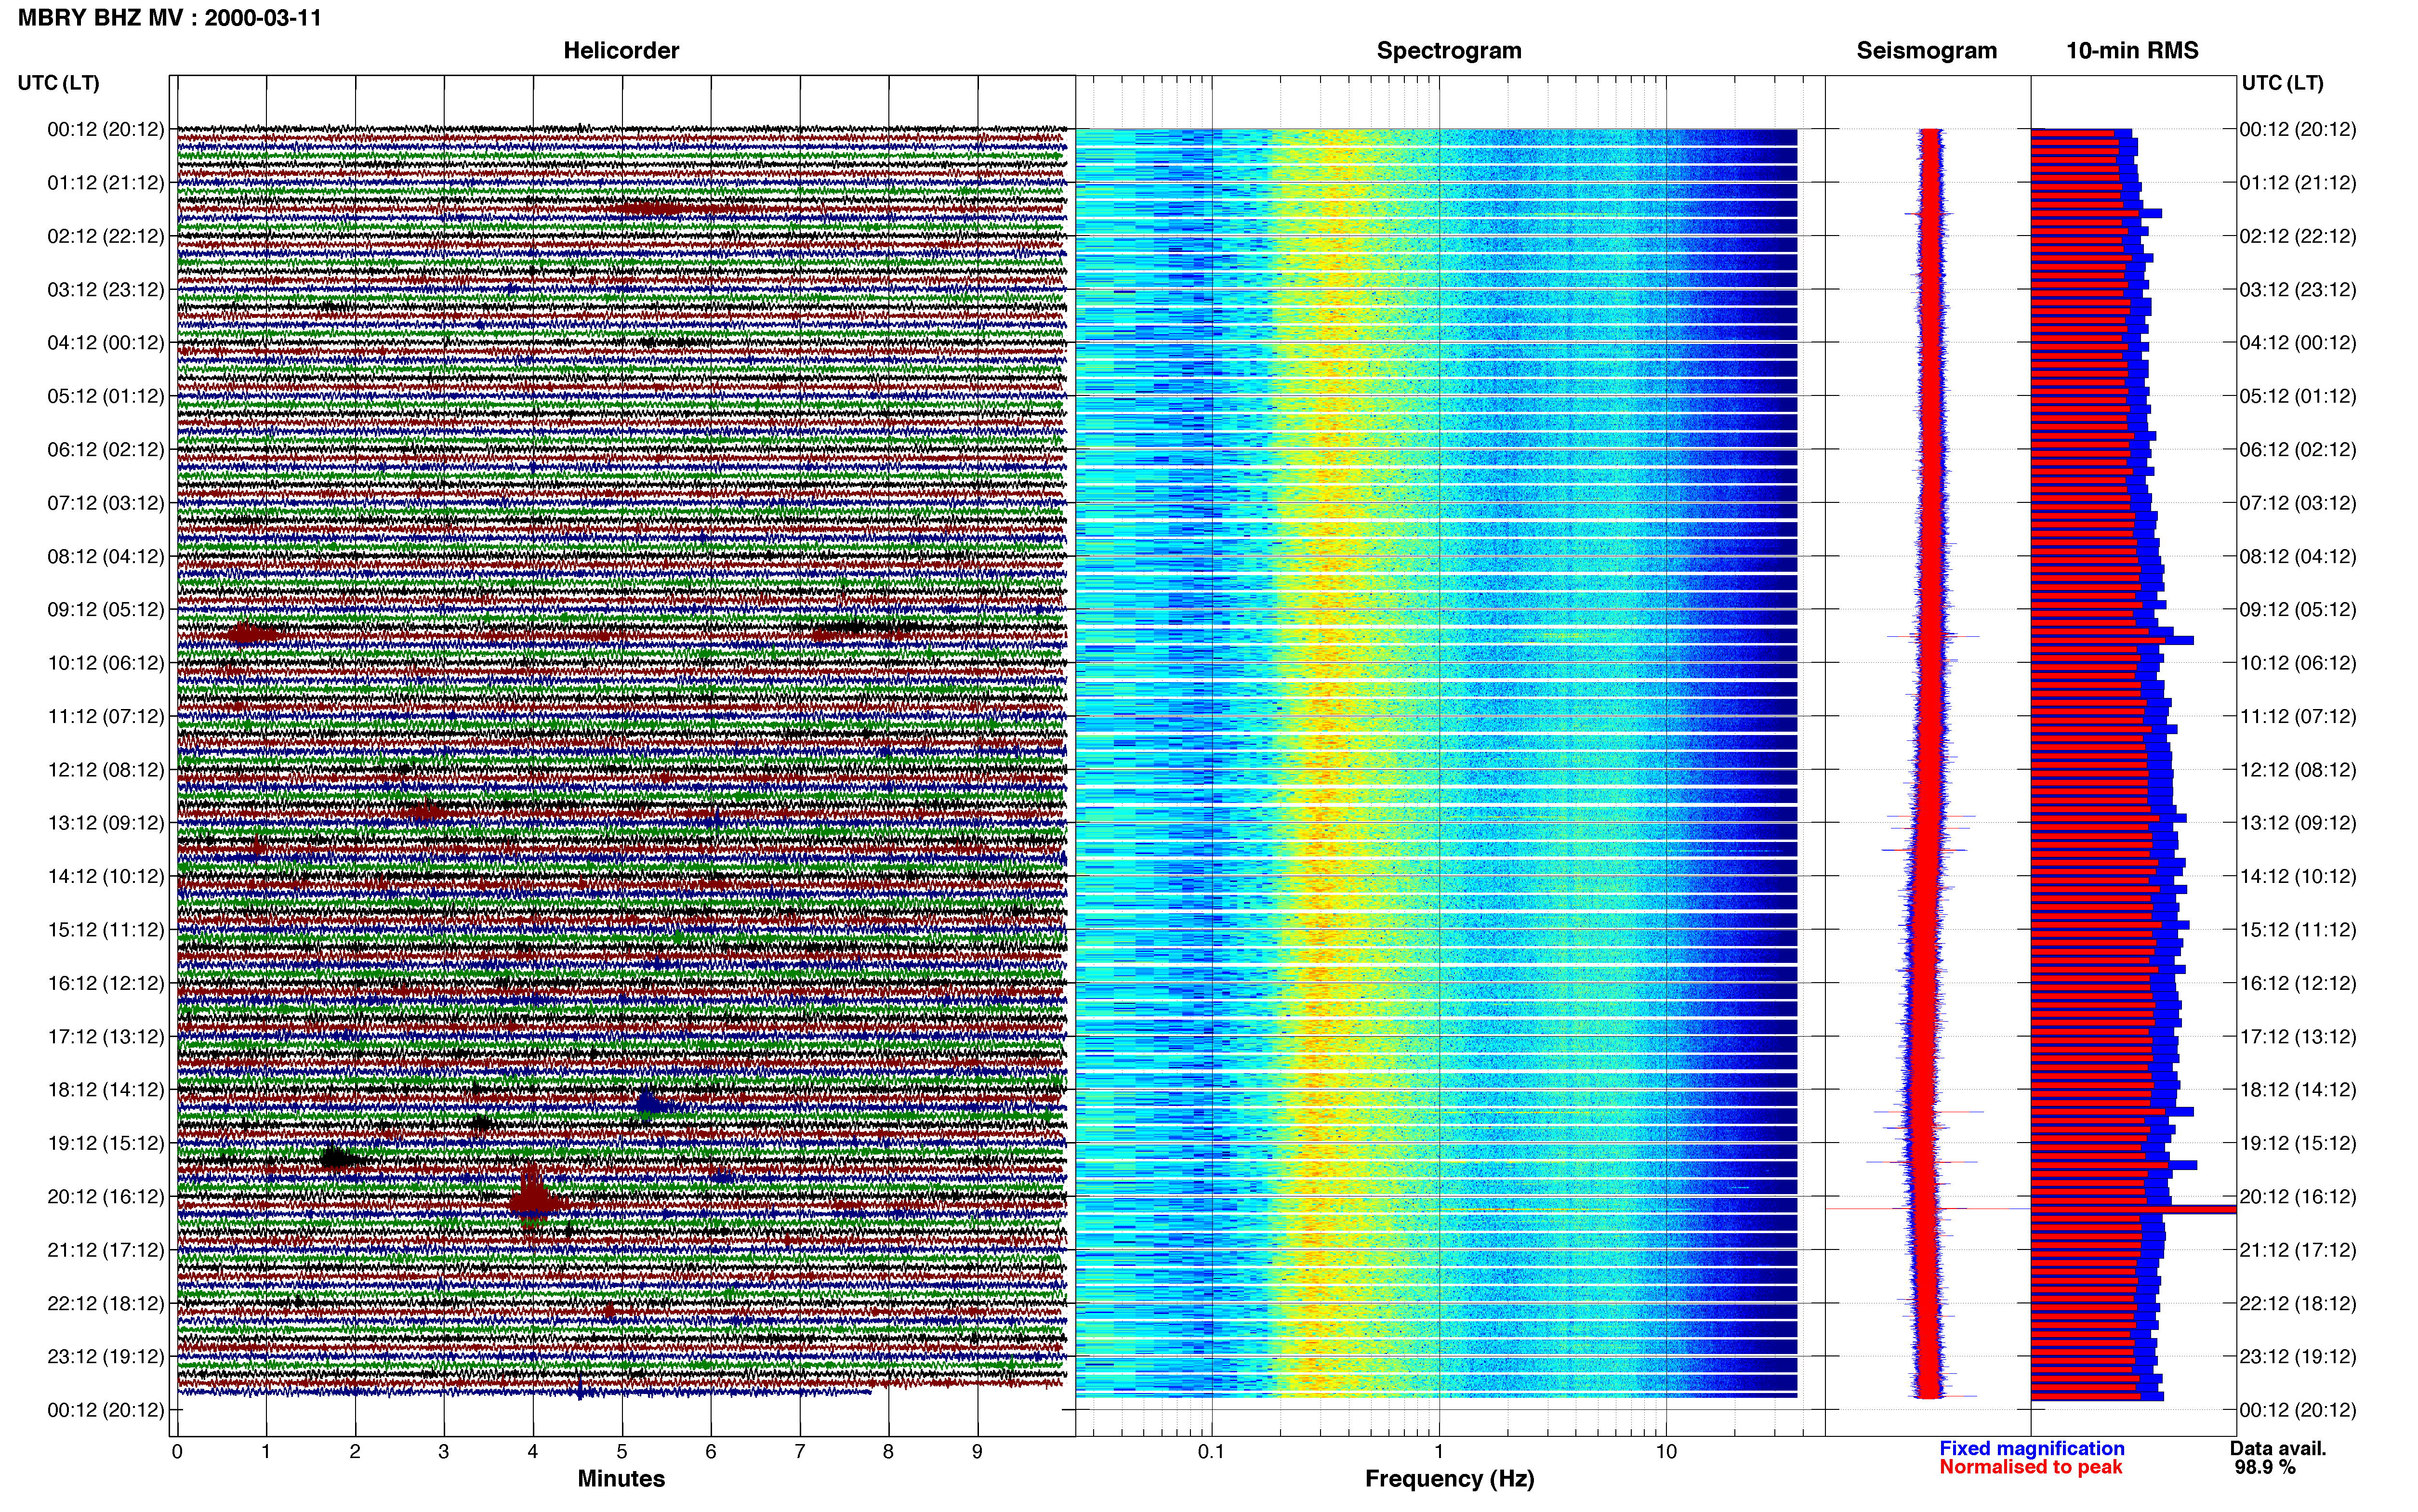Click the Normalised to peak legend text
Viewport: 2418px width, 1512px height.
point(2030,1468)
